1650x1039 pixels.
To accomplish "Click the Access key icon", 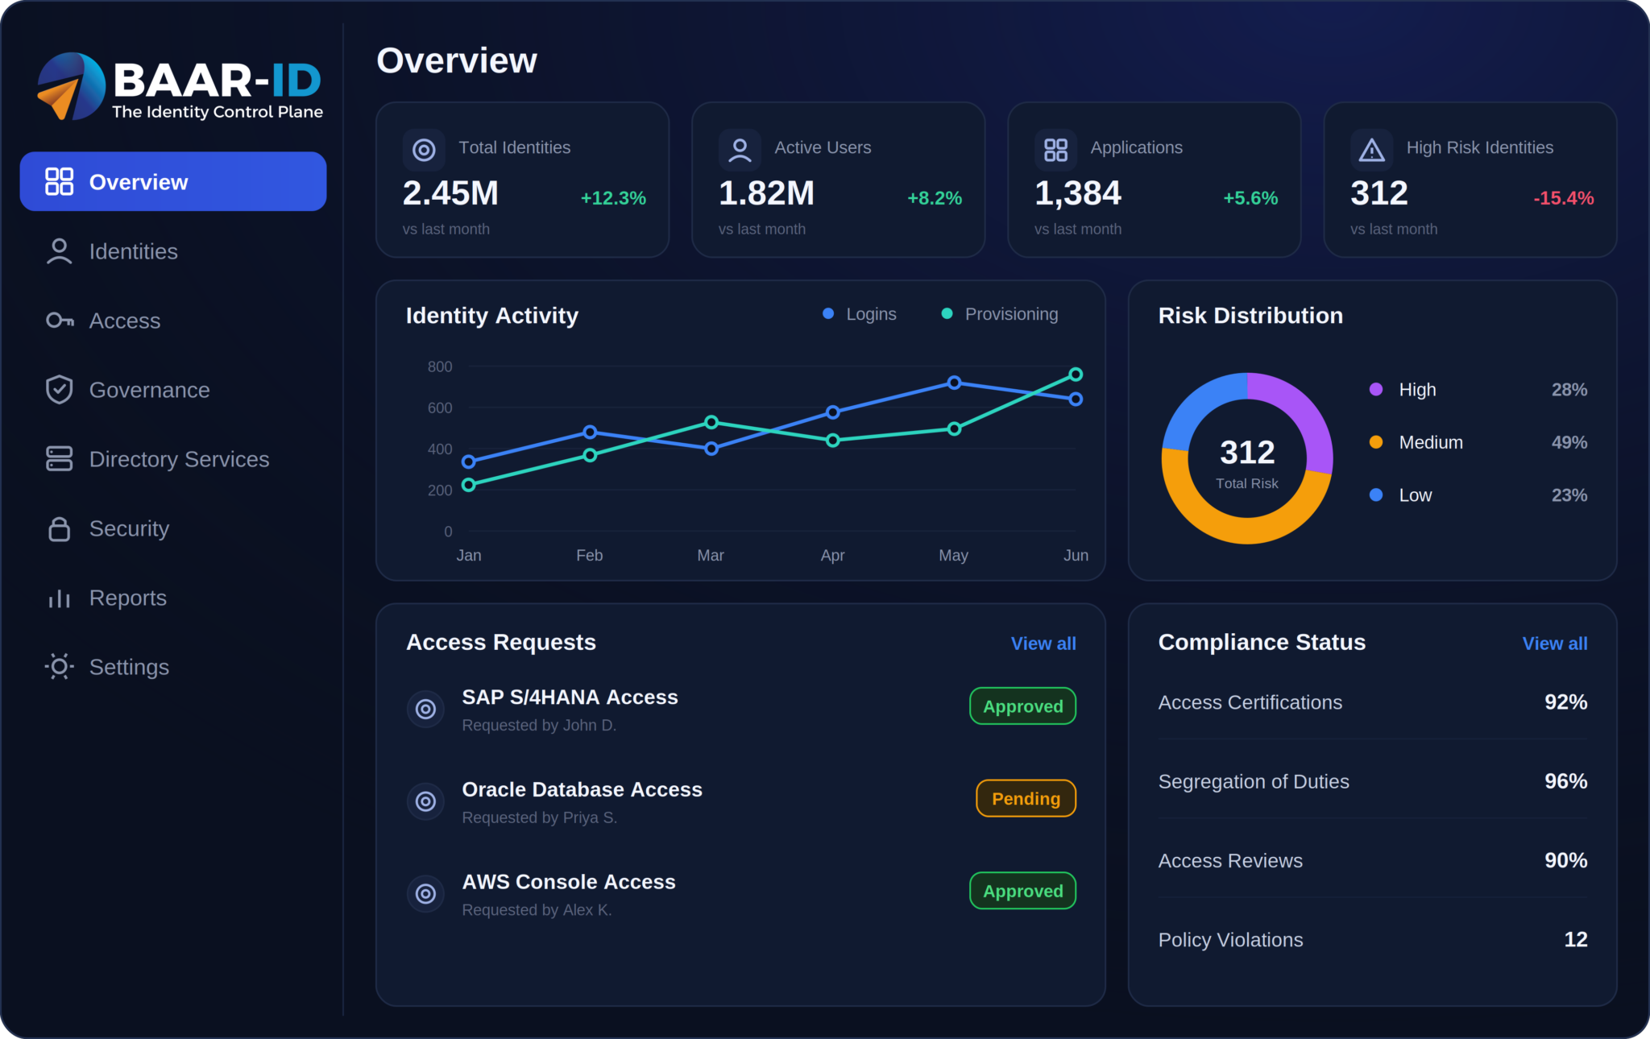I will coord(60,321).
